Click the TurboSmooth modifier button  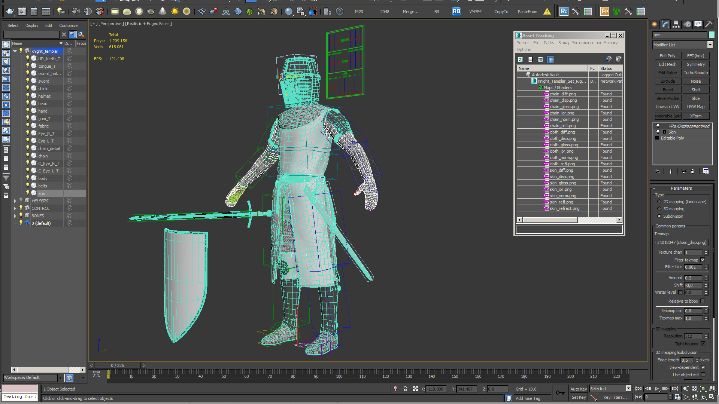pos(695,73)
